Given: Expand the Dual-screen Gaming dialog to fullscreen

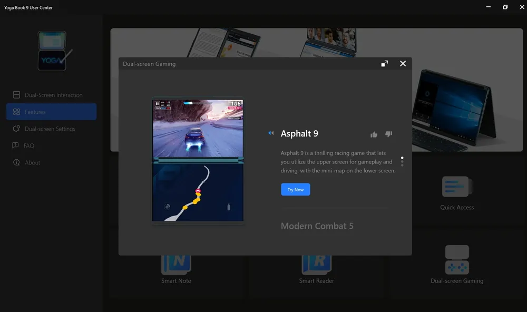Looking at the screenshot, I should click(385, 64).
